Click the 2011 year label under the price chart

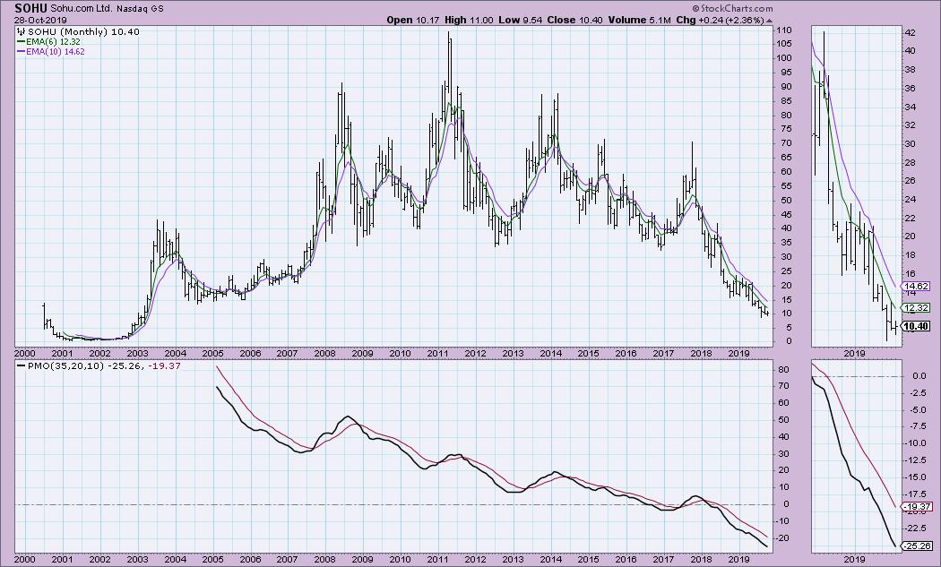[438, 354]
